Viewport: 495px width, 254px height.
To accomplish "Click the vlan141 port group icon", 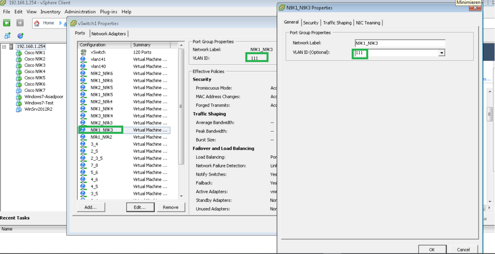I will pyautogui.click(x=83, y=60).
